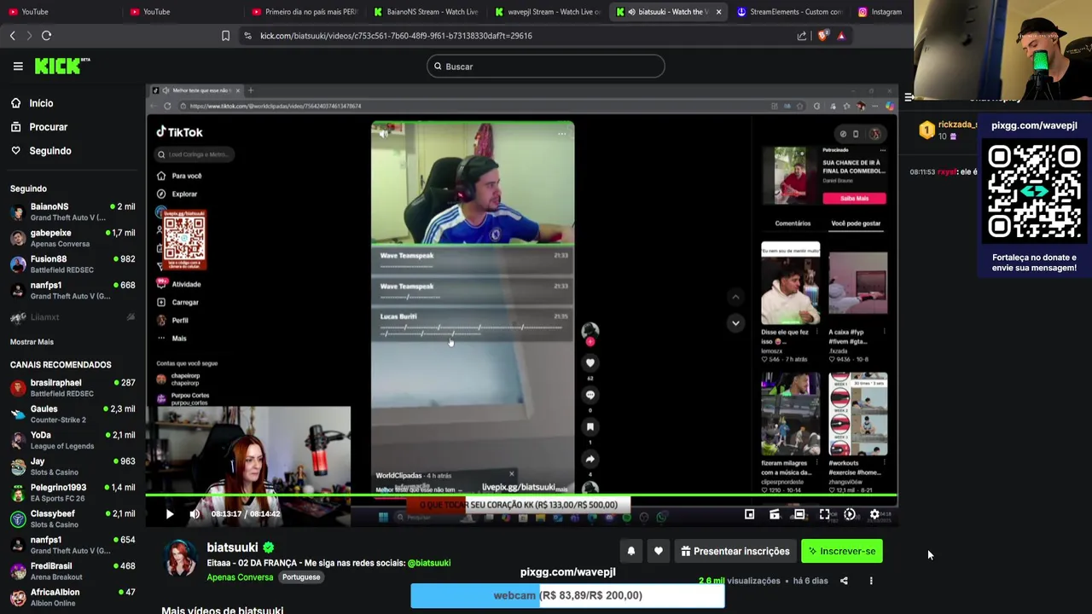Bookmark this page in the browser
1092x614 pixels.
(226, 36)
